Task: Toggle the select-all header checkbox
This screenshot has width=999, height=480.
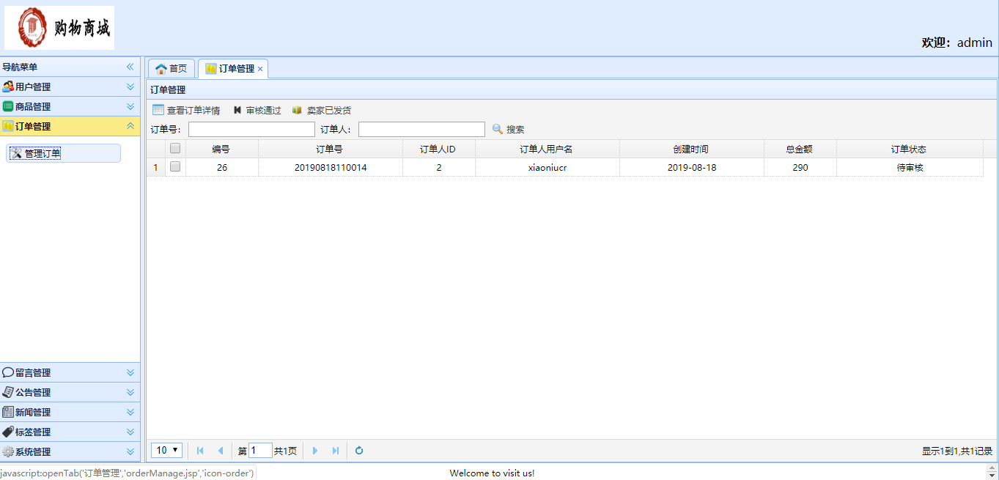Action: coord(175,149)
